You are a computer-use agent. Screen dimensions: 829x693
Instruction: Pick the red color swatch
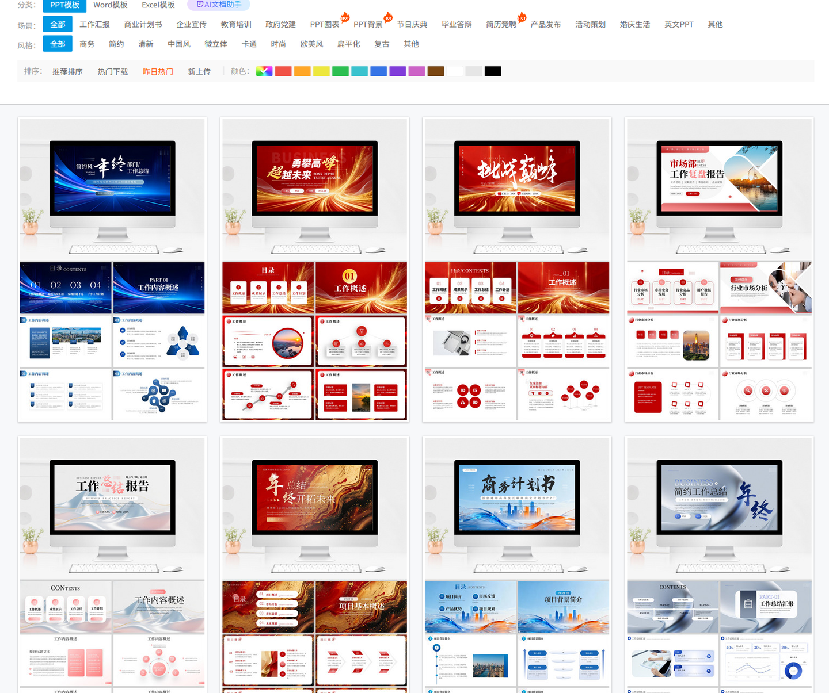[283, 71]
